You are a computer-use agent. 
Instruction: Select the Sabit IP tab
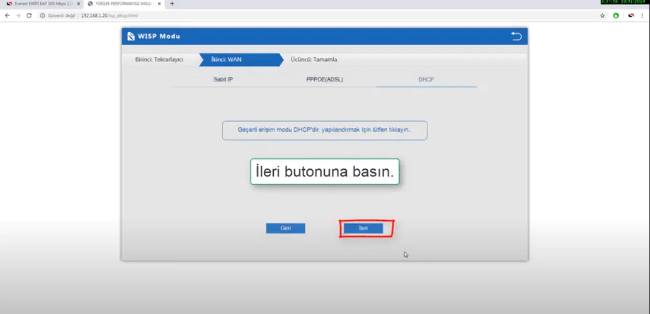223,80
